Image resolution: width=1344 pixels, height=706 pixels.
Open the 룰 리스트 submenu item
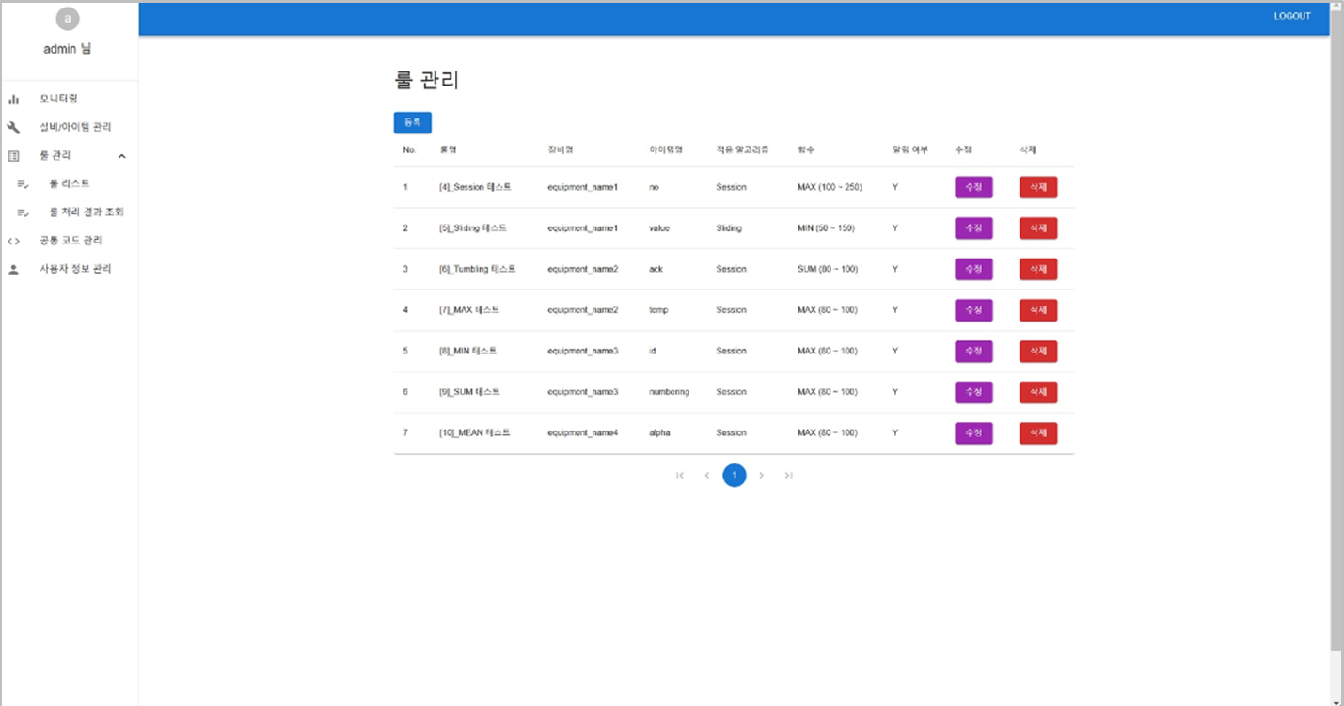[x=70, y=184]
